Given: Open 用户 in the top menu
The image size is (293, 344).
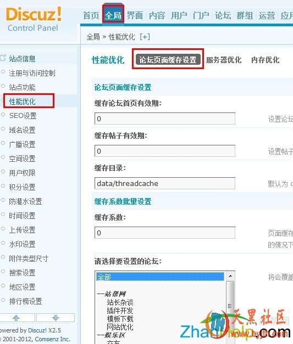Looking at the screenshot, I should (179, 15).
